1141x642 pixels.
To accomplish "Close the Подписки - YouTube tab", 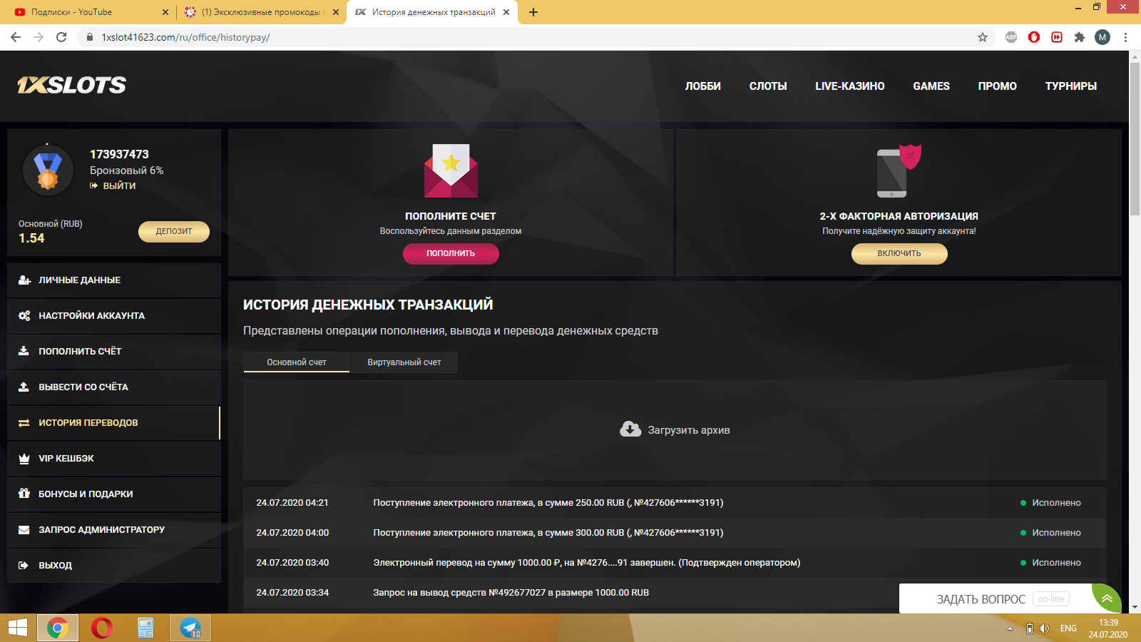I will point(165,12).
